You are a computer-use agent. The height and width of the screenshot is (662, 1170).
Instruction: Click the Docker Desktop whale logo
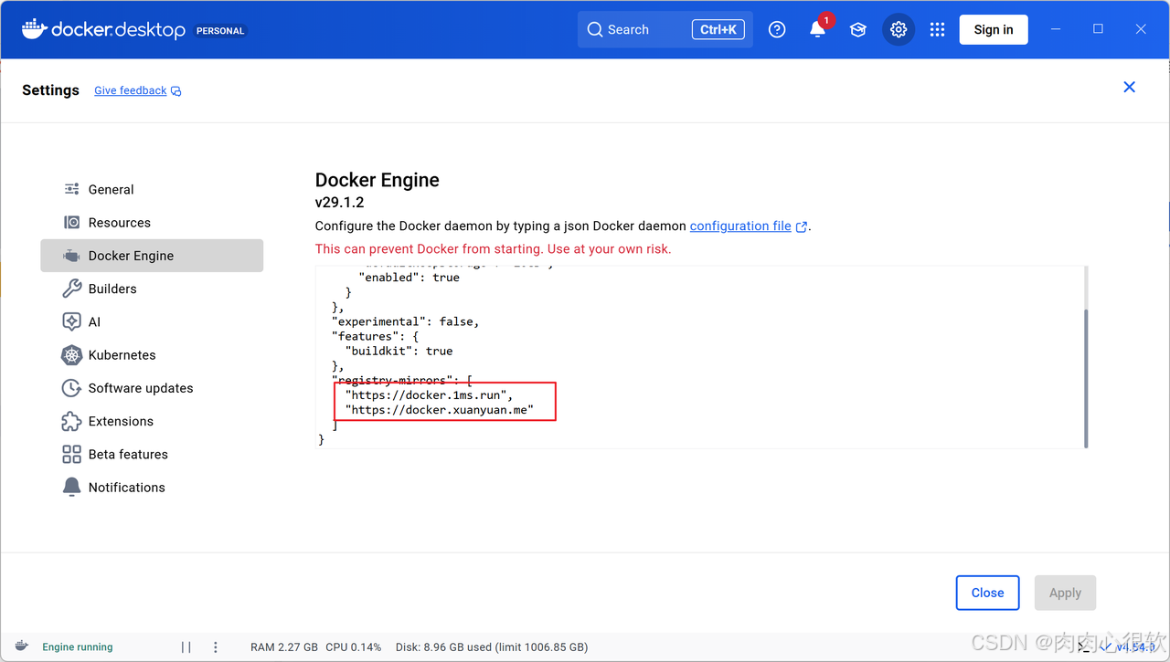tap(103, 29)
